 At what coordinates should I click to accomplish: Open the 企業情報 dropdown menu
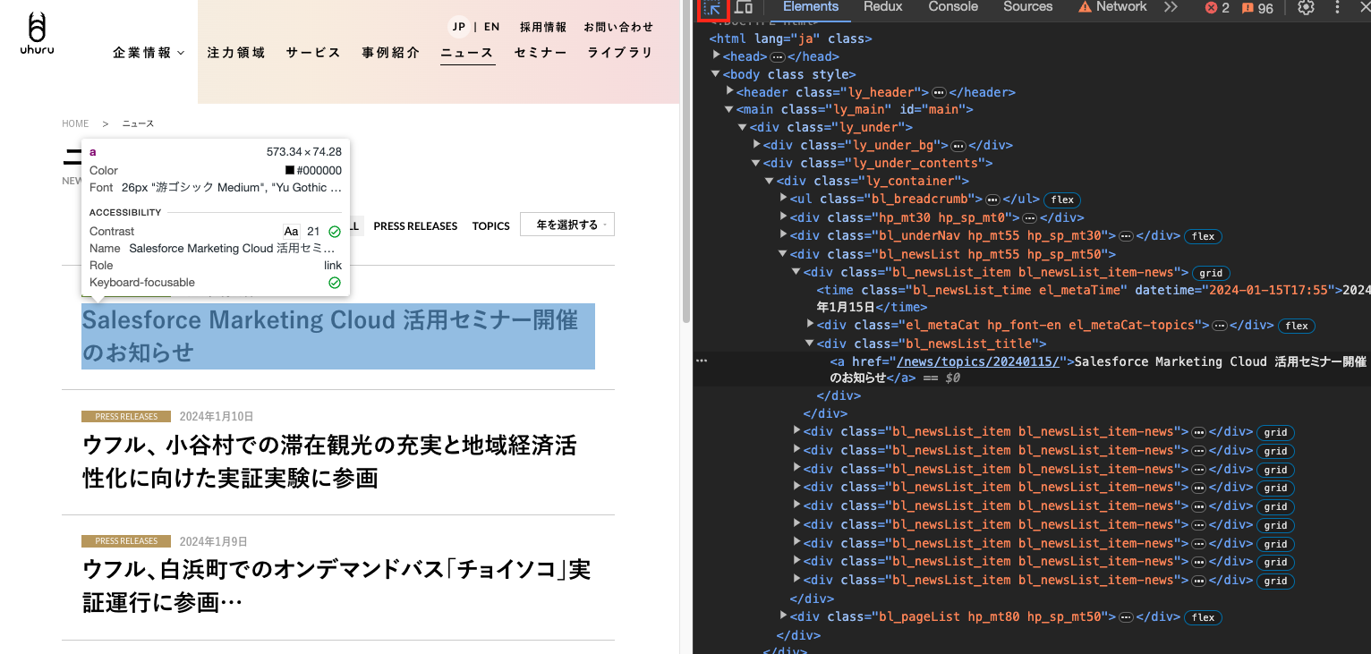149,53
